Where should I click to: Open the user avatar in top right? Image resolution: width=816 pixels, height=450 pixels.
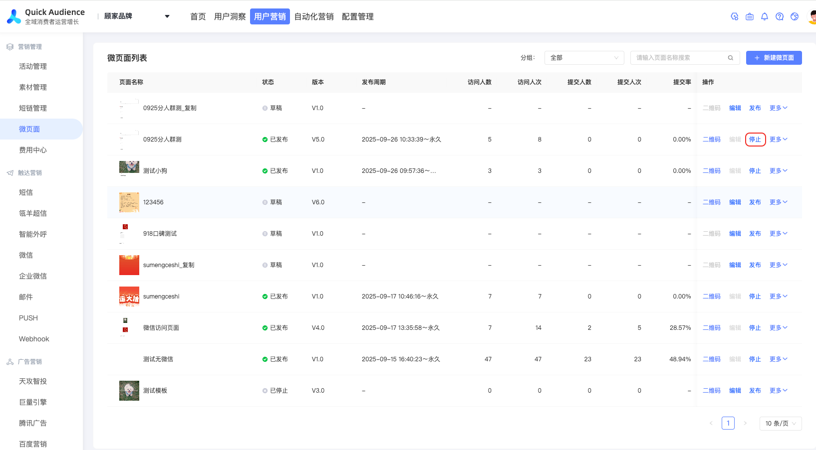click(x=812, y=16)
